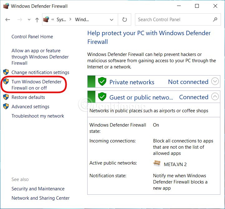The height and width of the screenshot is (209, 225).
Task: Minimize the Windows Defender Firewall window
Action: coord(179,6)
